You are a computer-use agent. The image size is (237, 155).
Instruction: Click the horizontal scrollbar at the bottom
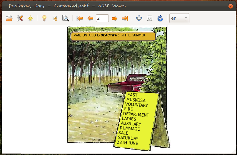(11, 153)
